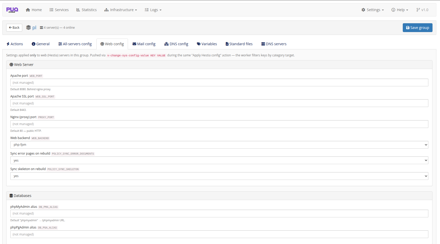Click the DNS servers server icon
440x244 pixels.
tap(263, 44)
